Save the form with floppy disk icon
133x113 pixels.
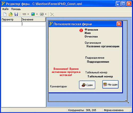coord(16,14)
